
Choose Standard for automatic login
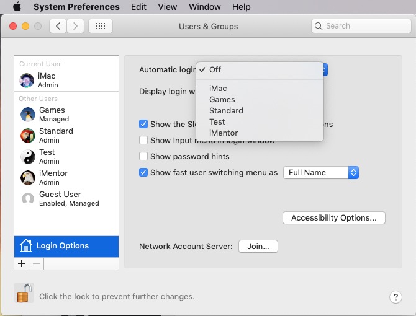tap(260, 111)
